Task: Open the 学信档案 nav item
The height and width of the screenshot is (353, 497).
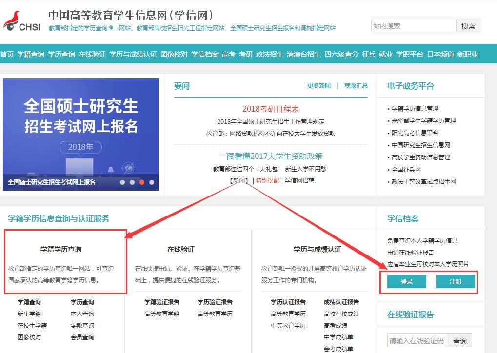Action: click(x=205, y=54)
